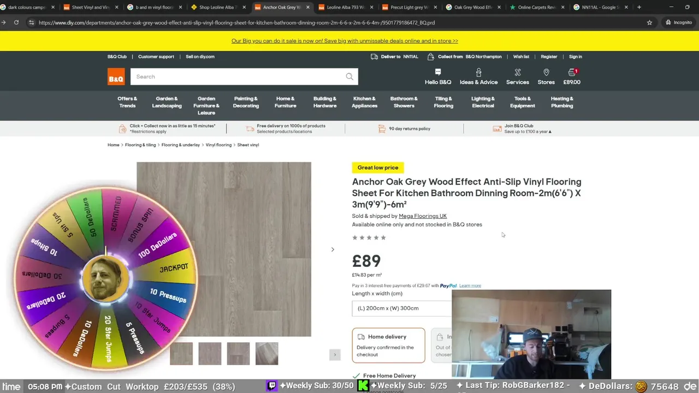The height and width of the screenshot is (393, 699).
Task: Advance the thumbnail strip arrow
Action: (x=335, y=354)
